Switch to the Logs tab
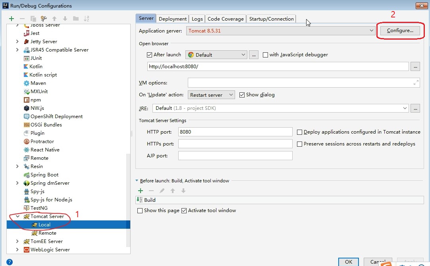Screen dimensions: 430x266 197,19
